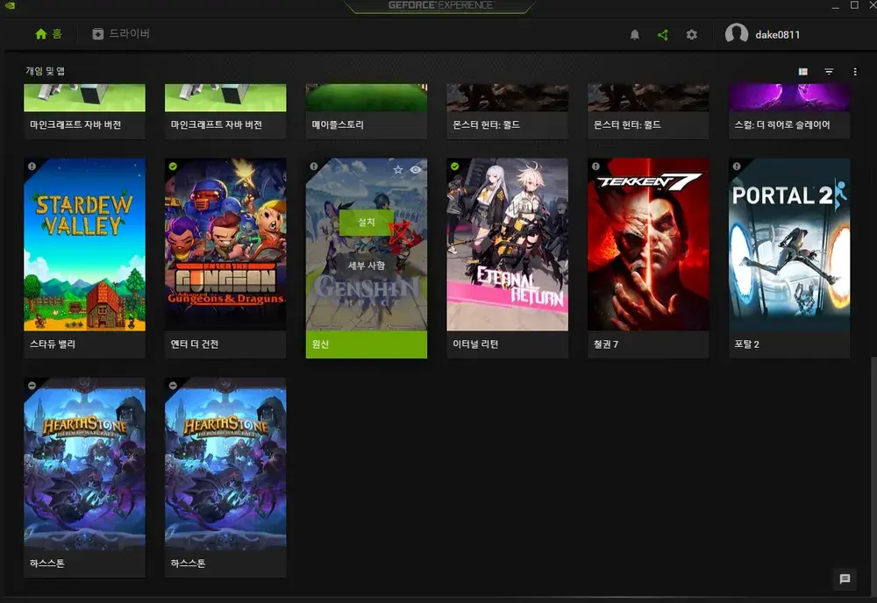The image size is (877, 603).
Task: Select the Tekken 7 cover
Action: pyautogui.click(x=648, y=245)
